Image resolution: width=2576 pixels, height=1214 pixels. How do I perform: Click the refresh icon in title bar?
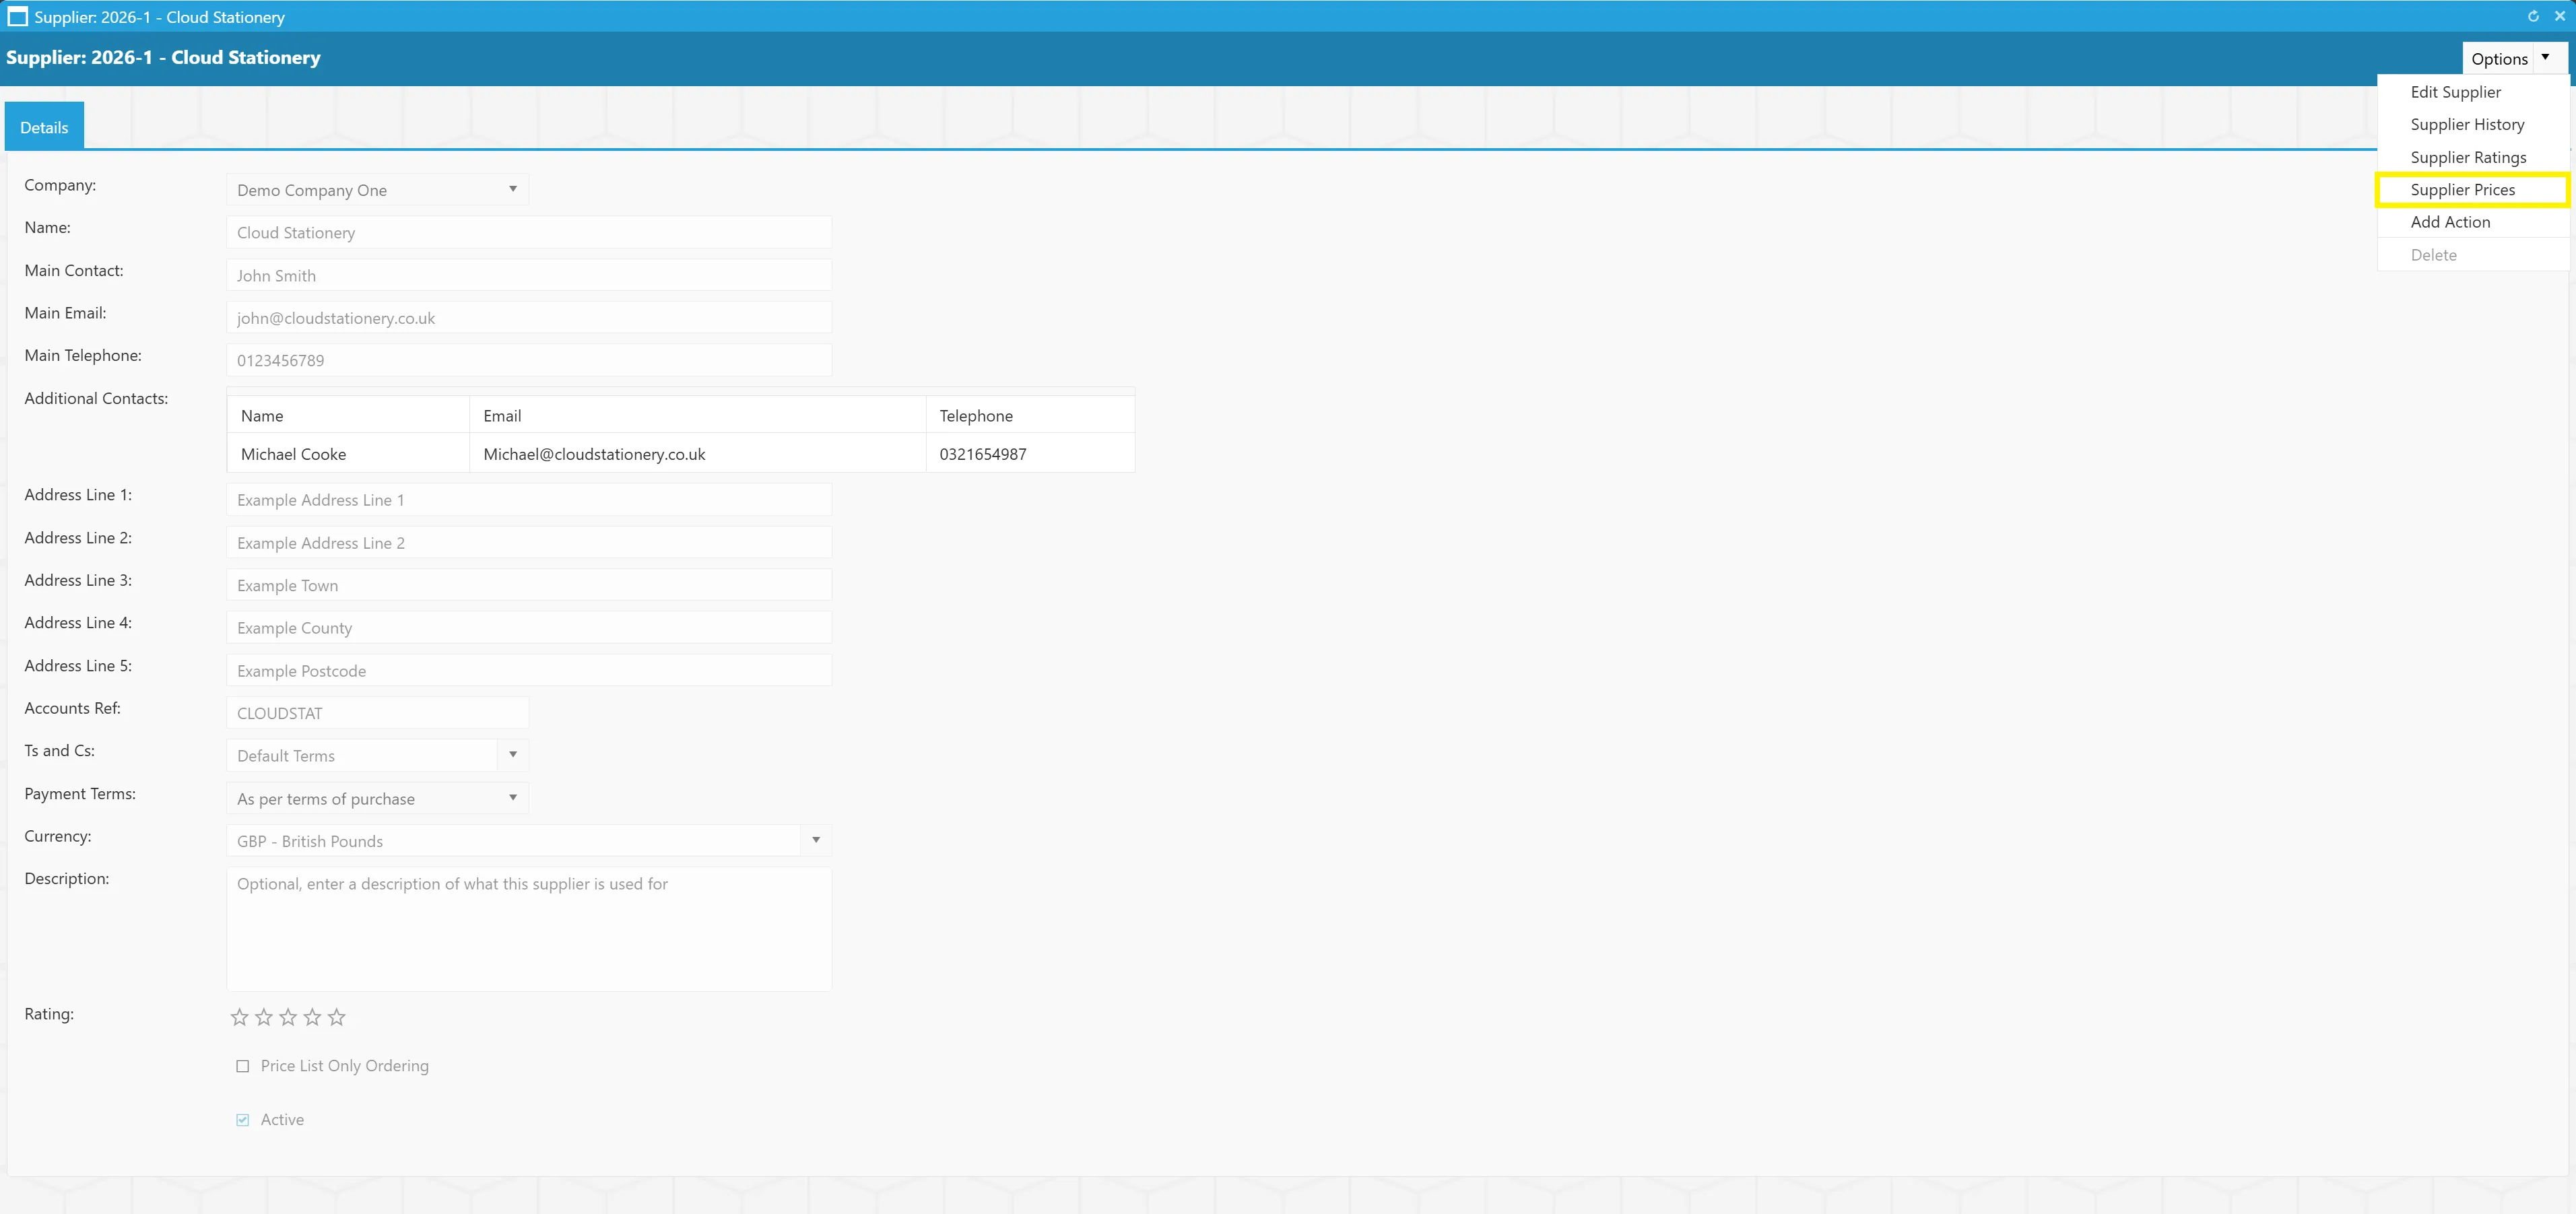tap(2533, 16)
